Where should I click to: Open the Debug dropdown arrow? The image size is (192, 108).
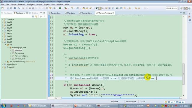(57, 8)
